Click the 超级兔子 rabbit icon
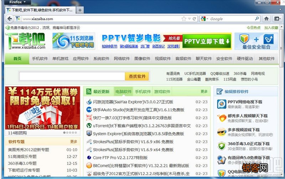 coord(89,173)
